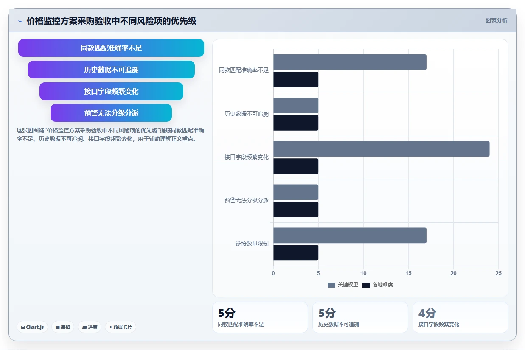Click the 落地难度 bar for 同款匹配准确率不足

tap(296, 79)
